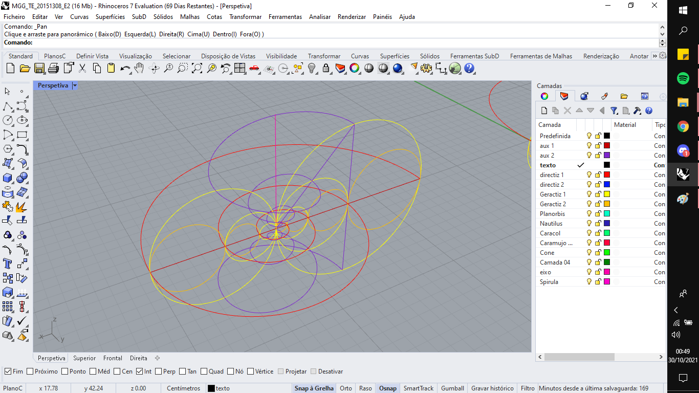Click the pink color swatch of Spirula layer

607,282
